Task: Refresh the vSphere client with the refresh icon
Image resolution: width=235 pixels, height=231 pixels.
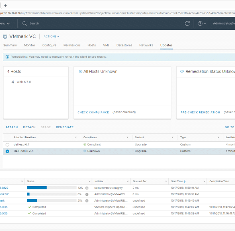Action: click(x=187, y=23)
